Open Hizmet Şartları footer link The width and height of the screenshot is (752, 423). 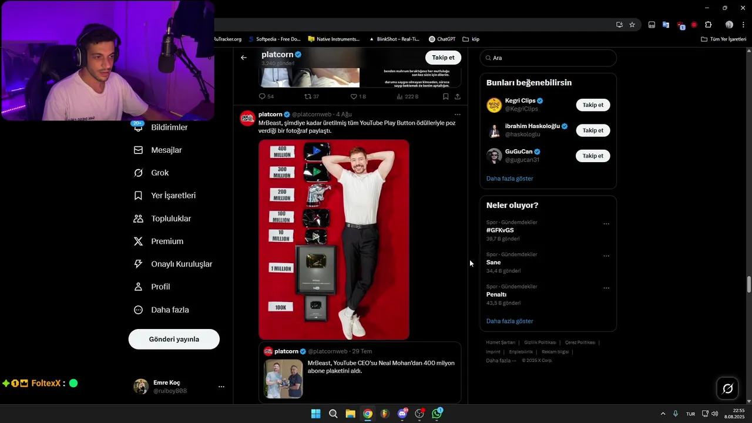click(501, 343)
